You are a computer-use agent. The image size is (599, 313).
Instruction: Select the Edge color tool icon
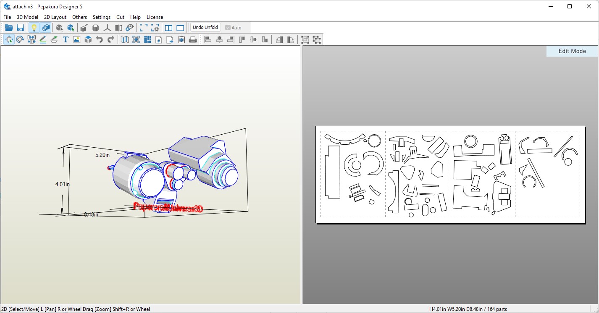coord(54,39)
